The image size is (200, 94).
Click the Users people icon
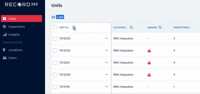tap(5, 58)
